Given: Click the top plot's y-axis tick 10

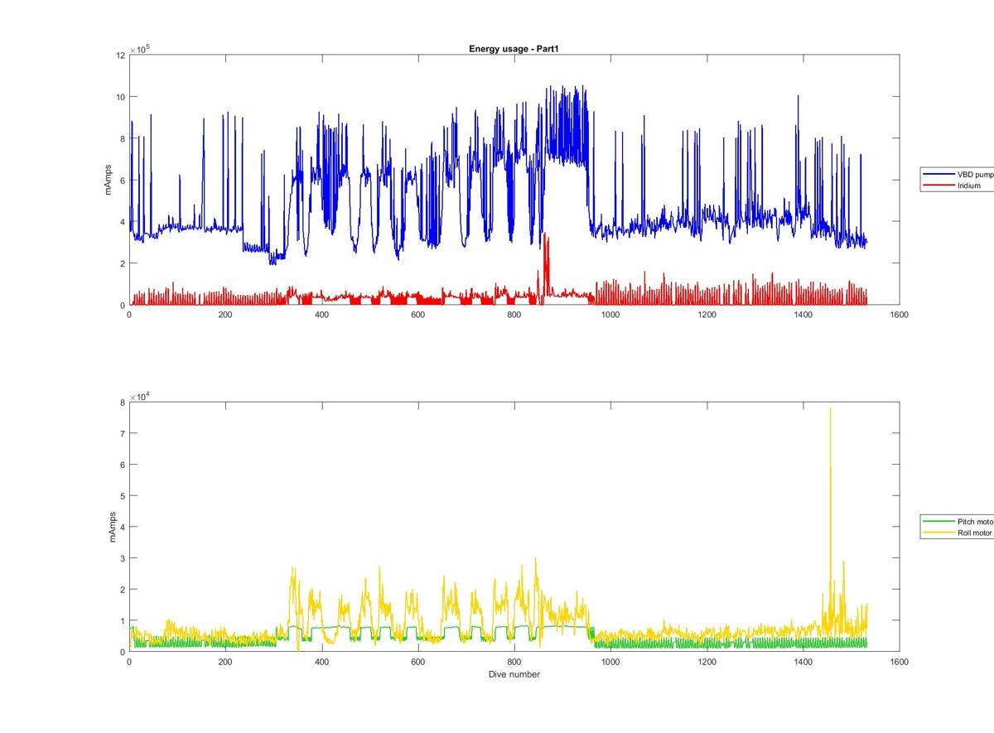Looking at the screenshot, I should (x=120, y=97).
